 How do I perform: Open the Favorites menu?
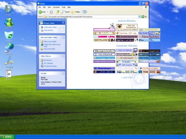tap(56, 7)
